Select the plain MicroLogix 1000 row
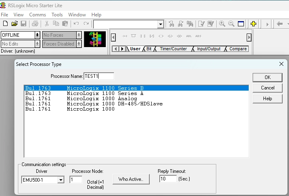Image resolution: width=289 pixels, height=196 pixels. [137, 109]
